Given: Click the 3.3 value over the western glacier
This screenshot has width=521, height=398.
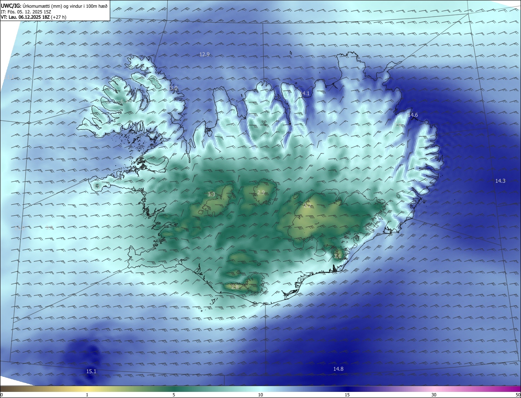Looking at the screenshot, I should point(211,195).
